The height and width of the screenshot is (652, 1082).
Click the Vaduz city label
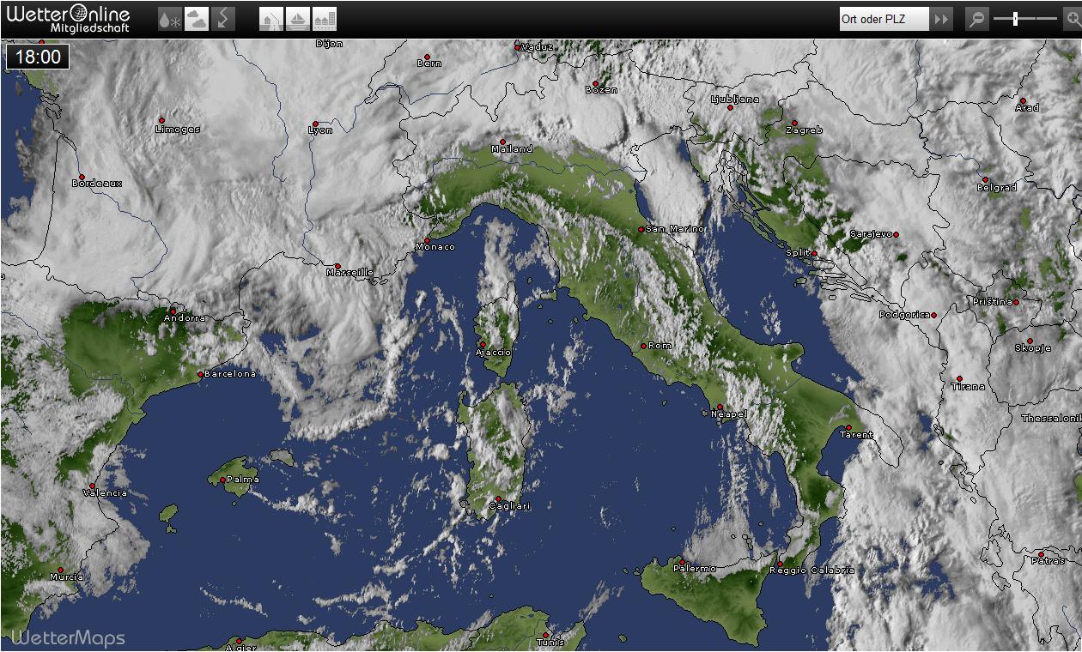pyautogui.click(x=538, y=47)
